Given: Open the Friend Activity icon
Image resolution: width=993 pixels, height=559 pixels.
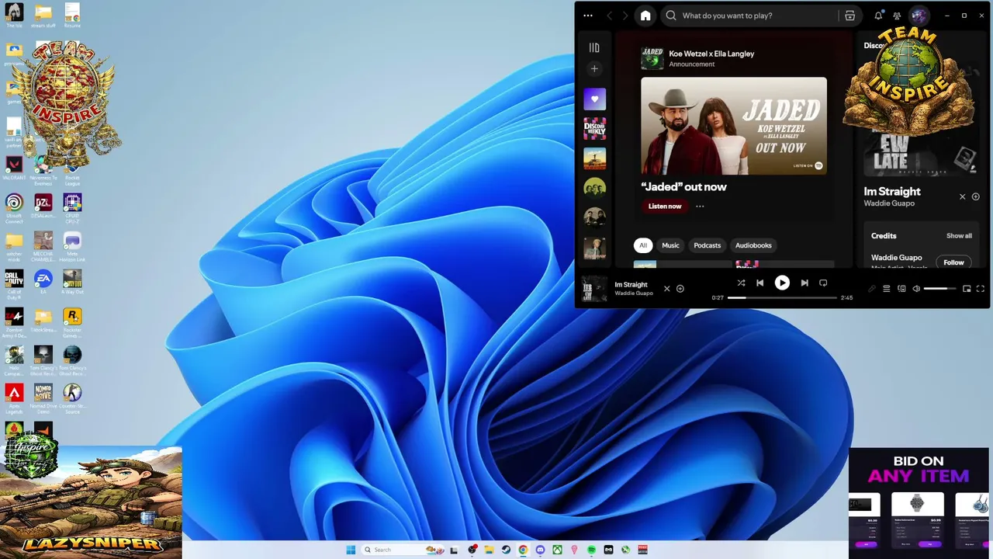Looking at the screenshot, I should 897,16.
